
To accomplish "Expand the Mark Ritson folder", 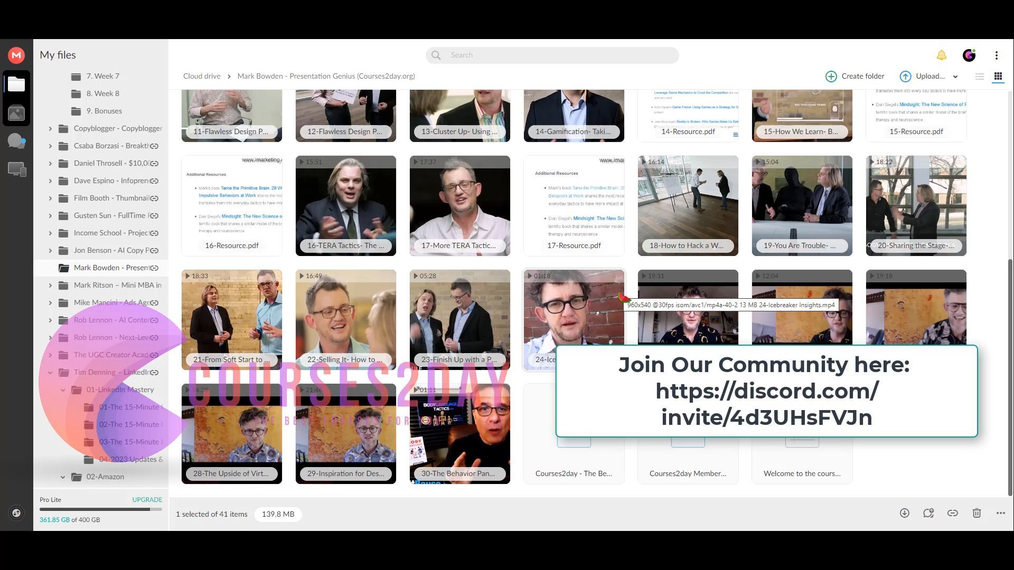I will 50,286.
